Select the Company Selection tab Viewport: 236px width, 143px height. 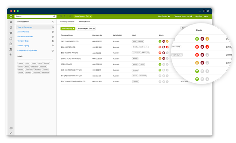(x=67, y=21)
